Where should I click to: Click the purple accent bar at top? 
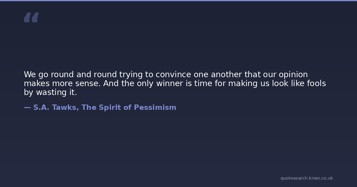[x=178, y=1]
